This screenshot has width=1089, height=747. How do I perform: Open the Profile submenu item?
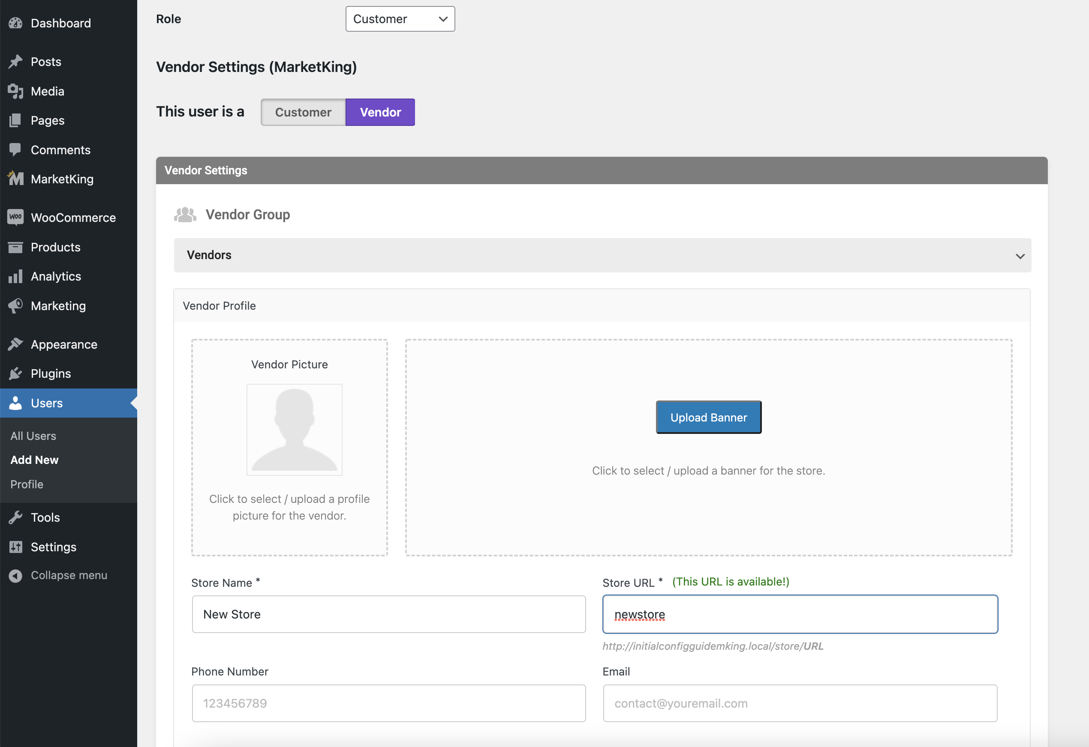point(27,484)
